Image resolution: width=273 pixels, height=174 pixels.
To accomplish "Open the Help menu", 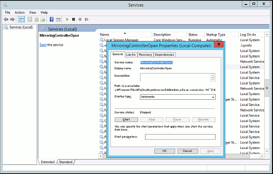I will point(44,13).
